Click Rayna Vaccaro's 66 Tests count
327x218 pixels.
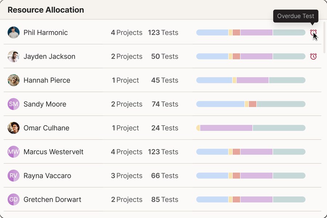165,176
